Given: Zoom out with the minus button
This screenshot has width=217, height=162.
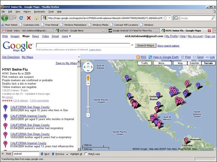Looking at the screenshot, I should pyautogui.click(x=88, y=115).
